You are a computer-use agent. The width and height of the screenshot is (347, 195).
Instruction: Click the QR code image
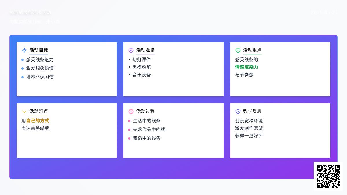(x=328, y=176)
